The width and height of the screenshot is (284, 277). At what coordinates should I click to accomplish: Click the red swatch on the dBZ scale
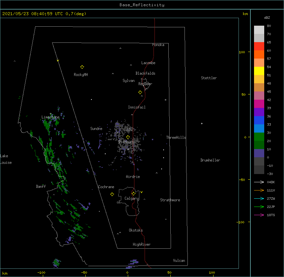[x=259, y=46]
